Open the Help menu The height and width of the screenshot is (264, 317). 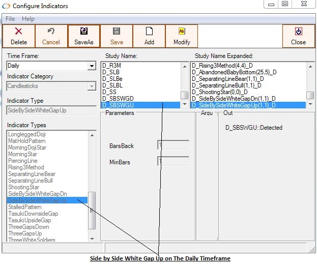click(28, 19)
